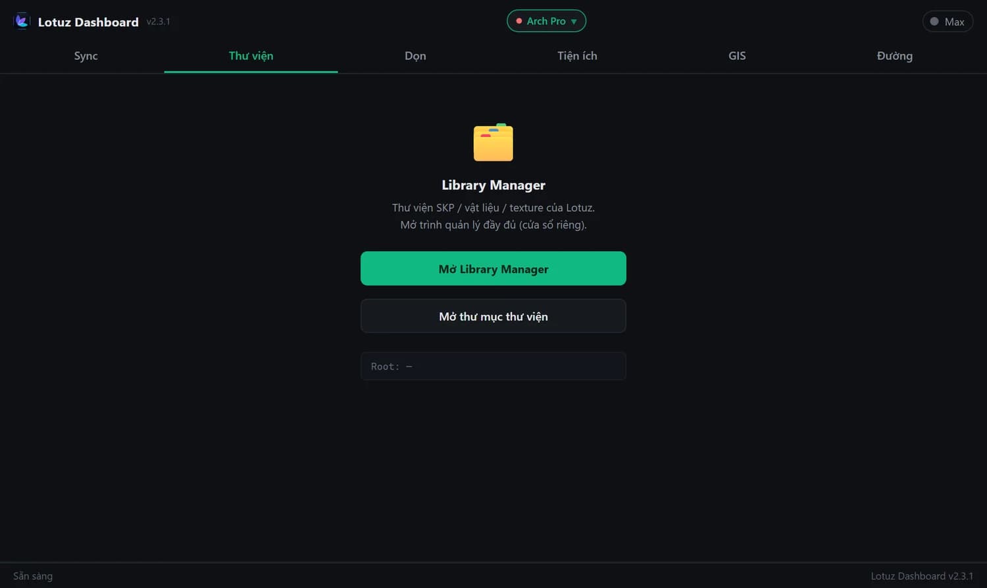Click Lotuz Dashboard v2.3.1 footer text
This screenshot has height=588, width=987.
[922, 576]
